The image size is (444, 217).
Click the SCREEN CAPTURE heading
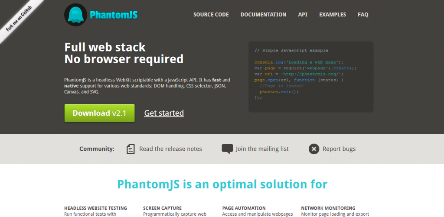click(x=162, y=208)
